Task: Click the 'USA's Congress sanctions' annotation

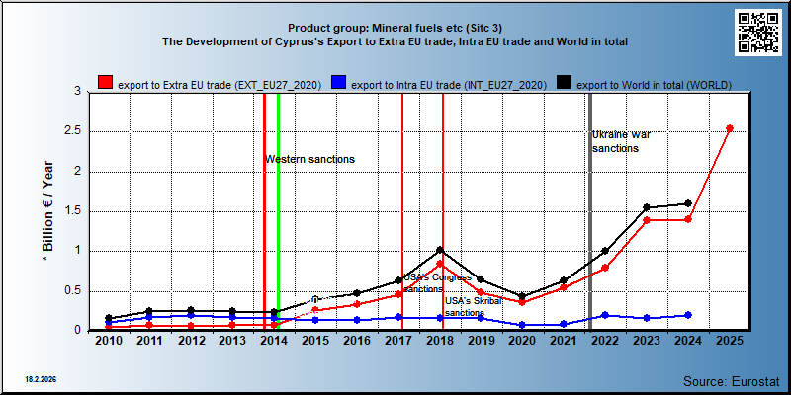Action: pyautogui.click(x=437, y=283)
